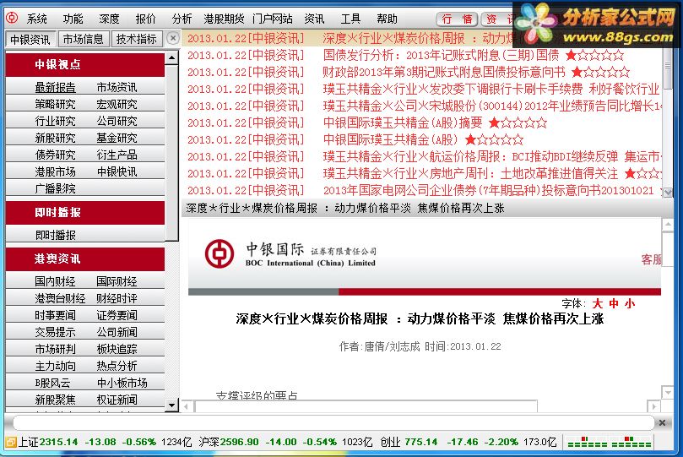This screenshot has width=683, height=457.
Task: Open 交易提示 link
Action: coord(56,333)
